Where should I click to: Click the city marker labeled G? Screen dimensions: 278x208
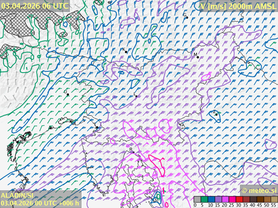click(187, 18)
